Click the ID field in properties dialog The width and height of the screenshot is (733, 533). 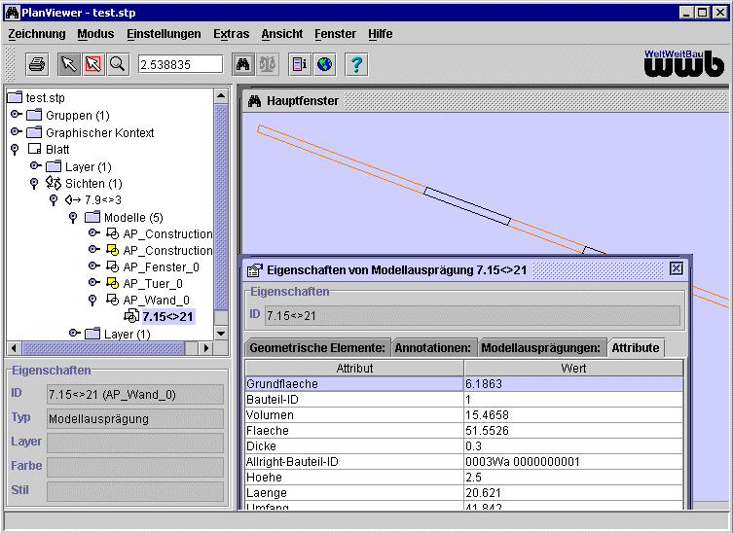[x=472, y=316]
